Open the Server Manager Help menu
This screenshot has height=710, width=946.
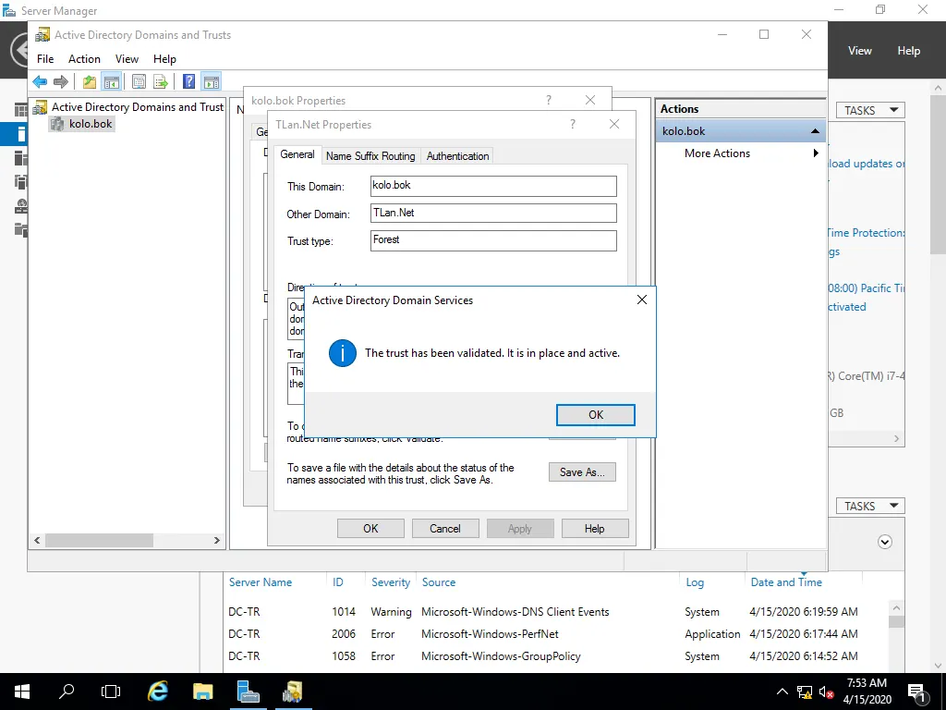click(x=909, y=51)
